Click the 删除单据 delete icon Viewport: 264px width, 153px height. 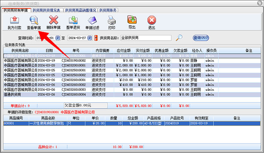point(54,22)
